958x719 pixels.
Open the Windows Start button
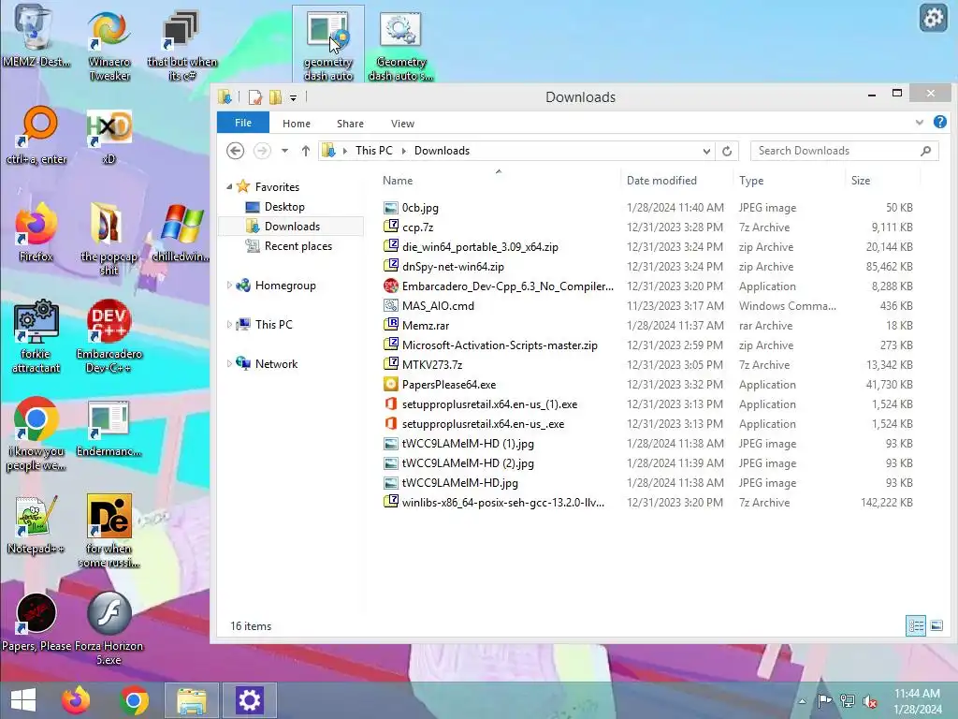23,700
